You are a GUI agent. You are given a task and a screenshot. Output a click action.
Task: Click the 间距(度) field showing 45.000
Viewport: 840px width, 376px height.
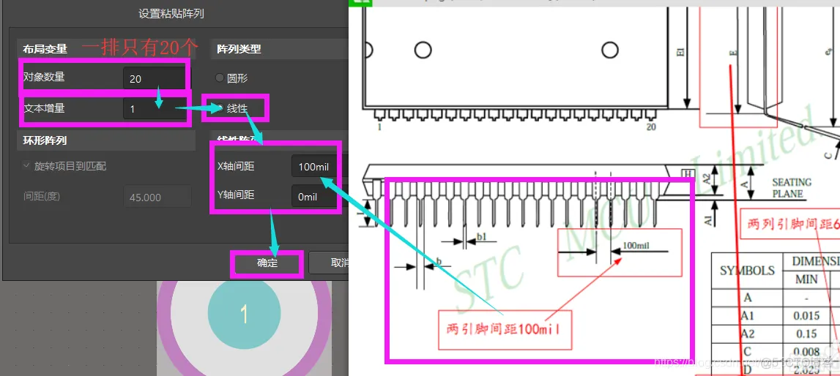tap(157, 197)
